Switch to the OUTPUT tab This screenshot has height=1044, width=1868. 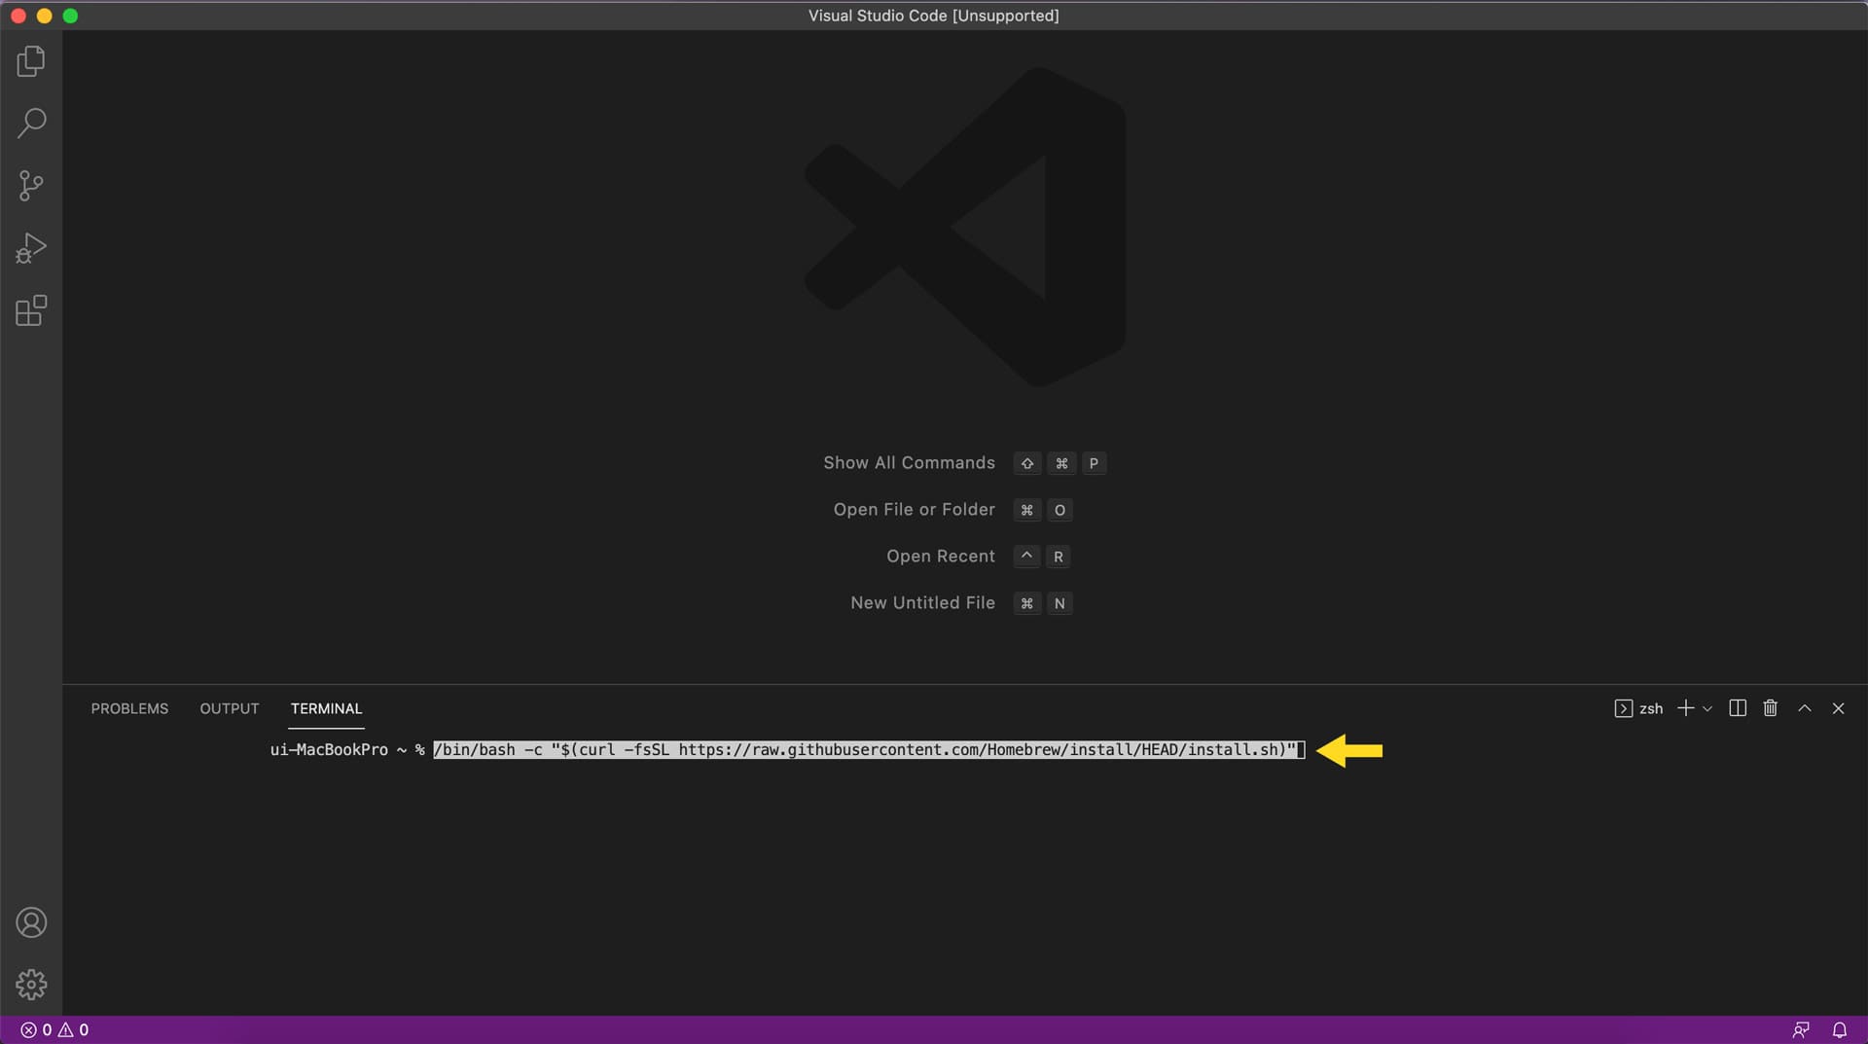click(x=229, y=707)
